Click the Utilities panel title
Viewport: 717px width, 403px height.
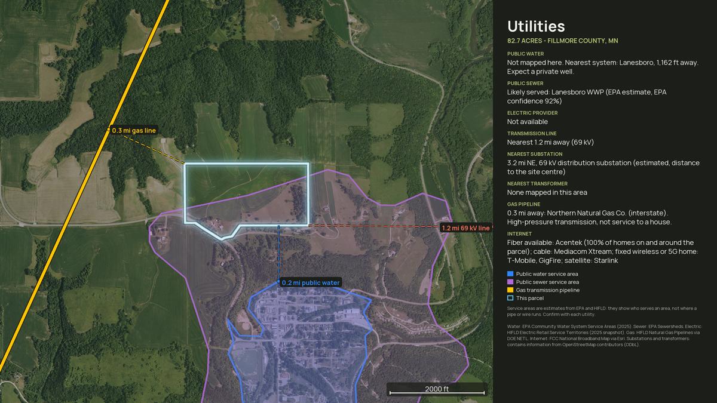click(536, 26)
